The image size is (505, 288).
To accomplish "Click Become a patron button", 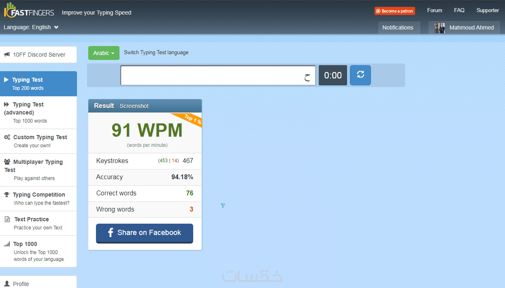I will point(395,11).
